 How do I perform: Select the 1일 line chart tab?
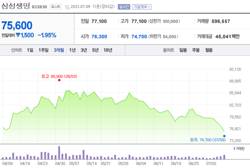pos(30,50)
